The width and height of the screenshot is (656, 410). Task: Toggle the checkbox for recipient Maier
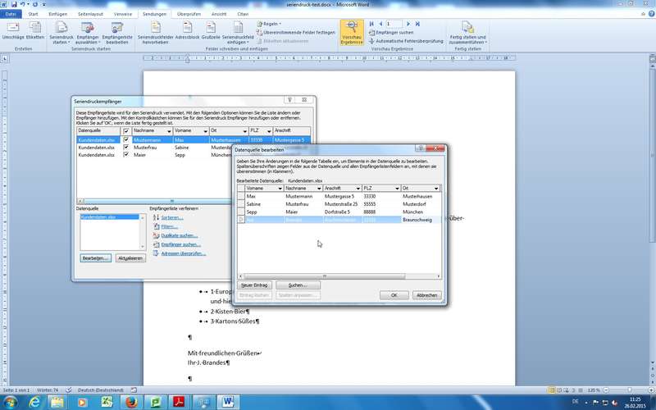click(x=126, y=155)
